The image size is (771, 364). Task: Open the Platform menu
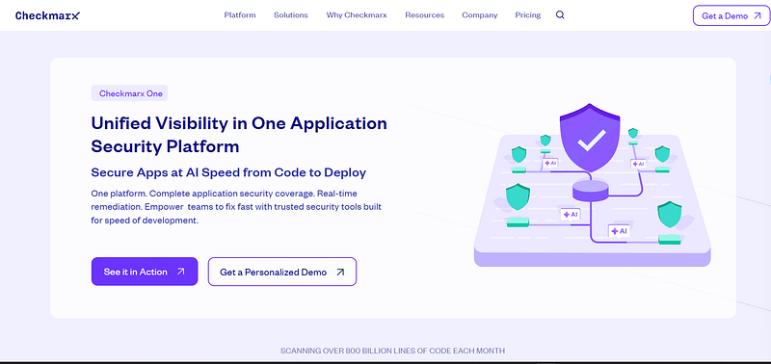pos(240,15)
